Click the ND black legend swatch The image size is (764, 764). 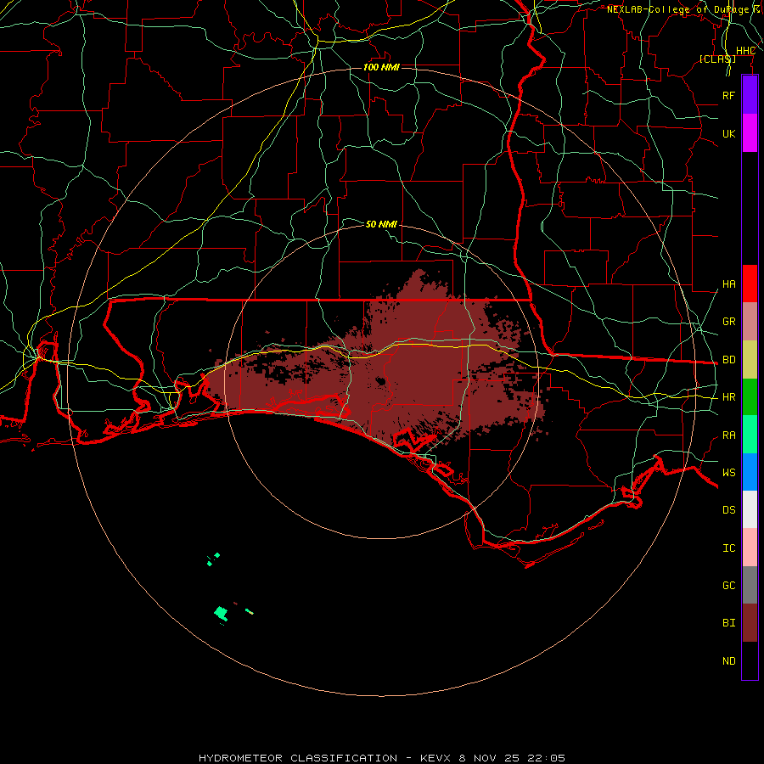click(750, 660)
